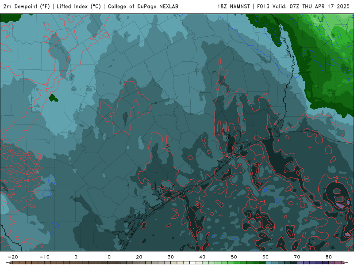Viewport: 354px width, 265px height.
Task: Click the 20 label on the color scale
Action: click(139, 257)
